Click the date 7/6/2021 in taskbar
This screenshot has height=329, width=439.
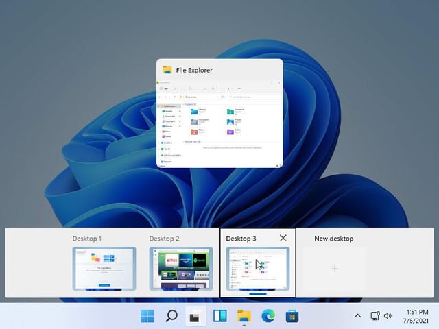click(x=416, y=321)
